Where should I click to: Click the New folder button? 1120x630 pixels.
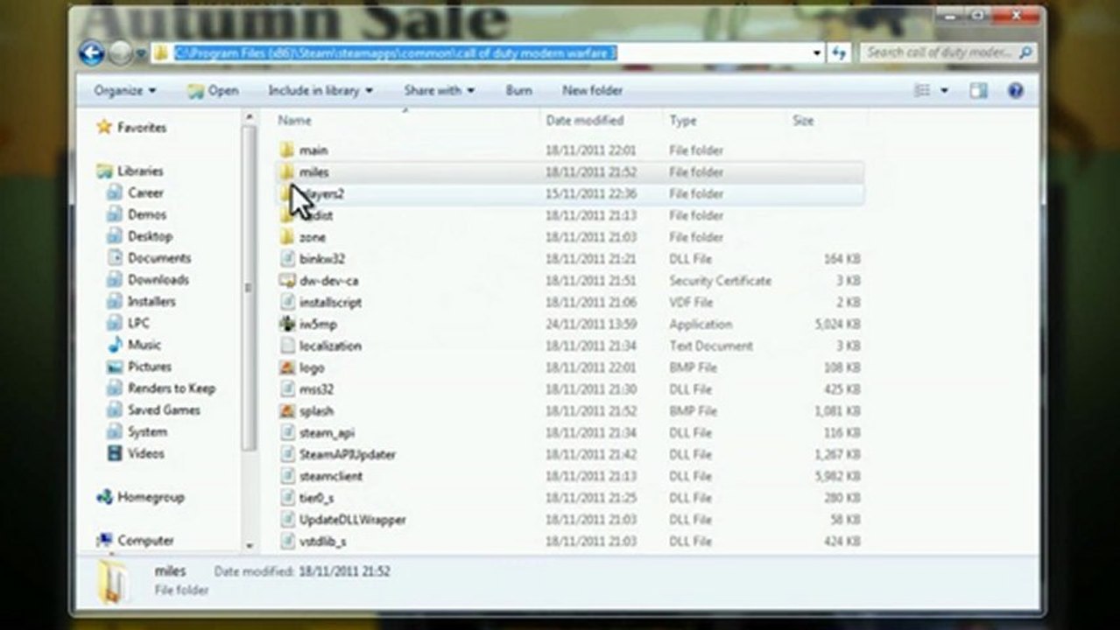pyautogui.click(x=593, y=90)
